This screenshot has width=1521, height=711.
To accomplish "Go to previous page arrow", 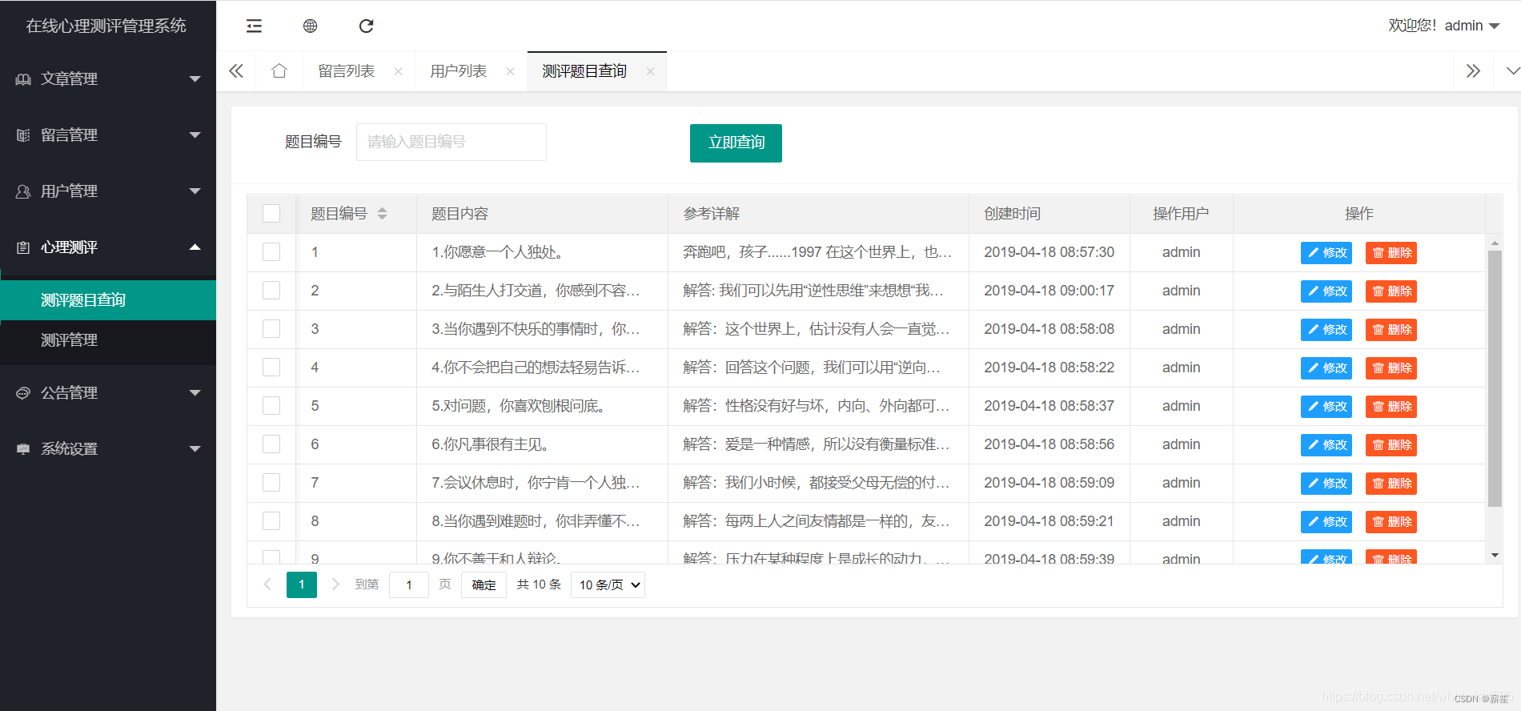I will click(267, 584).
